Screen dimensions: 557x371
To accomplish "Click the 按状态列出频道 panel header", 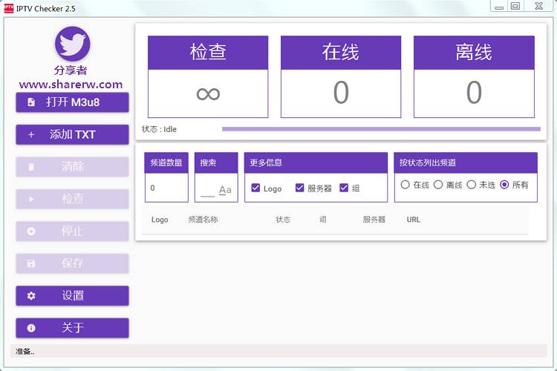I will click(466, 162).
